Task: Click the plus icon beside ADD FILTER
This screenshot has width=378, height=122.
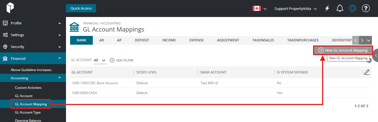Action: [112, 60]
